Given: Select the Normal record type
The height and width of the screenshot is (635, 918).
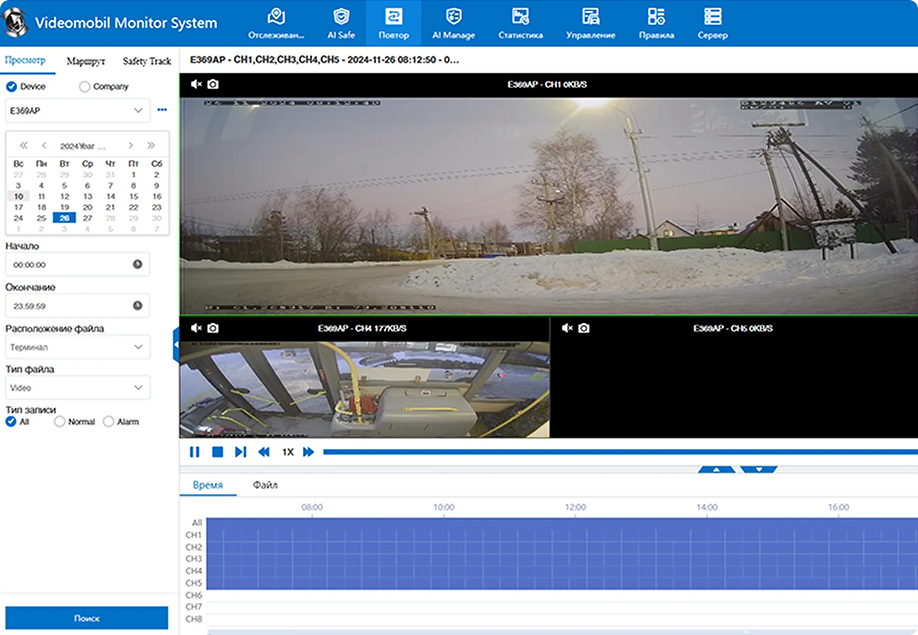Looking at the screenshot, I should 59,422.
